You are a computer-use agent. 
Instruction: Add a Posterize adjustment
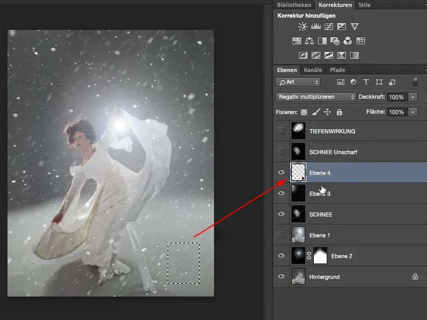316,55
